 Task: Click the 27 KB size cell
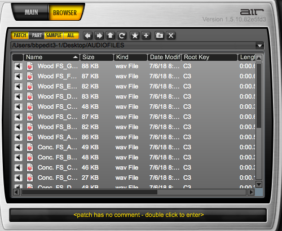point(90,177)
